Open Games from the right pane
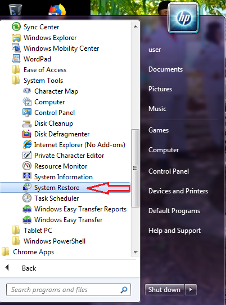Screen dimensions: 226x305 point(159,130)
